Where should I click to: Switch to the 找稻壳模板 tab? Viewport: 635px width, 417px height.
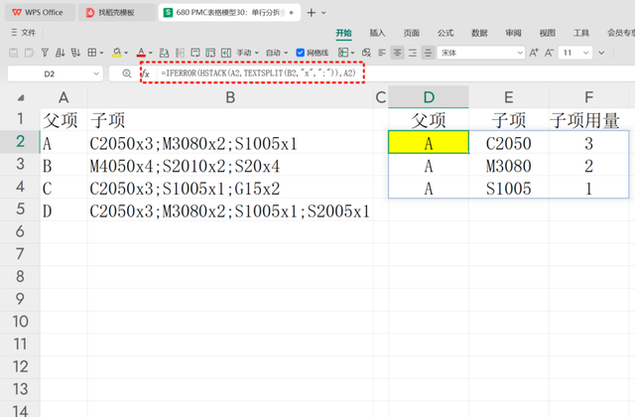pyautogui.click(x=109, y=12)
